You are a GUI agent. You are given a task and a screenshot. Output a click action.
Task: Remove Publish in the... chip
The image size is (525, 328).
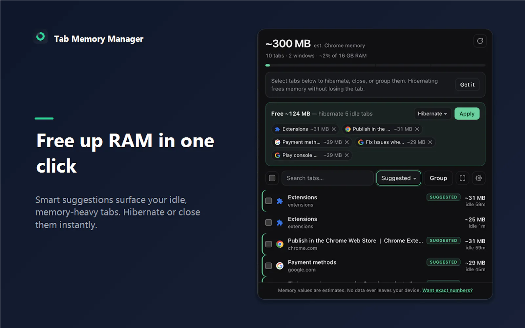tap(417, 129)
